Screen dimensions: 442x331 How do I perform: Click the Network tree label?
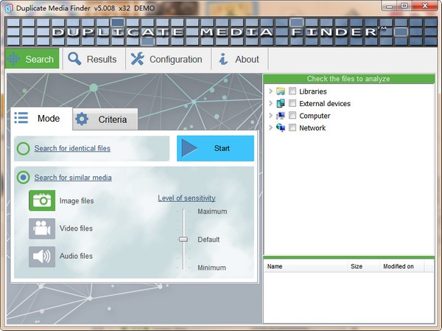click(312, 128)
